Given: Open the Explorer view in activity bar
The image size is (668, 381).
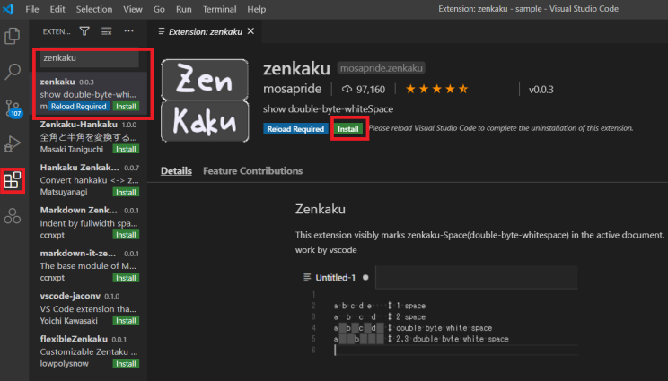Looking at the screenshot, I should (12, 36).
